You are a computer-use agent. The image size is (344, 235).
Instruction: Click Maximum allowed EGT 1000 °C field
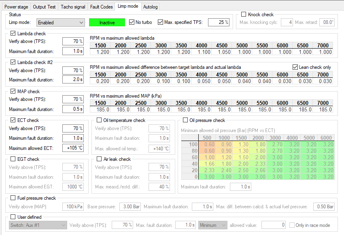click(73, 187)
